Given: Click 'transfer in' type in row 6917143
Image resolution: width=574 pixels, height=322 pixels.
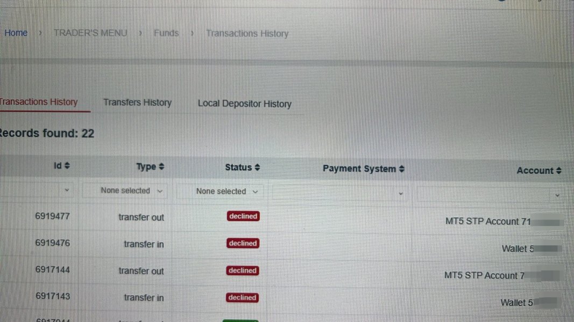Looking at the screenshot, I should coord(144,297).
